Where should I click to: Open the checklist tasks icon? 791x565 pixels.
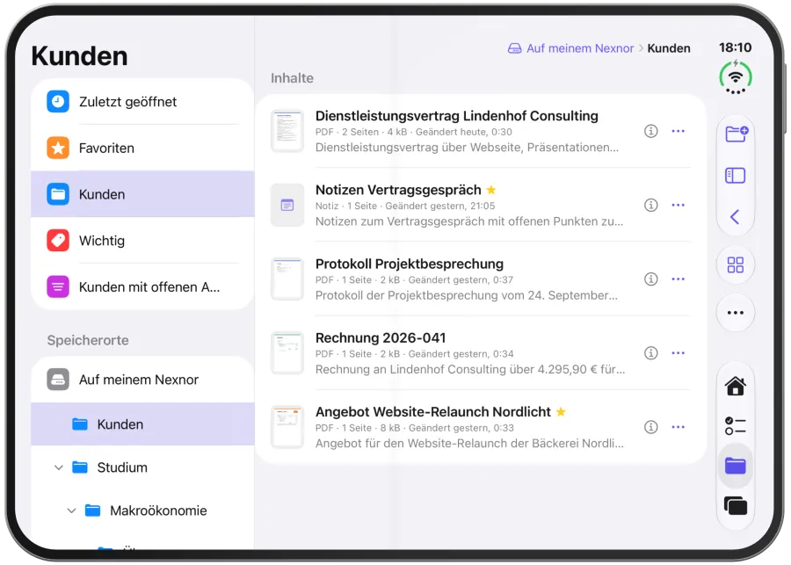[x=735, y=426]
